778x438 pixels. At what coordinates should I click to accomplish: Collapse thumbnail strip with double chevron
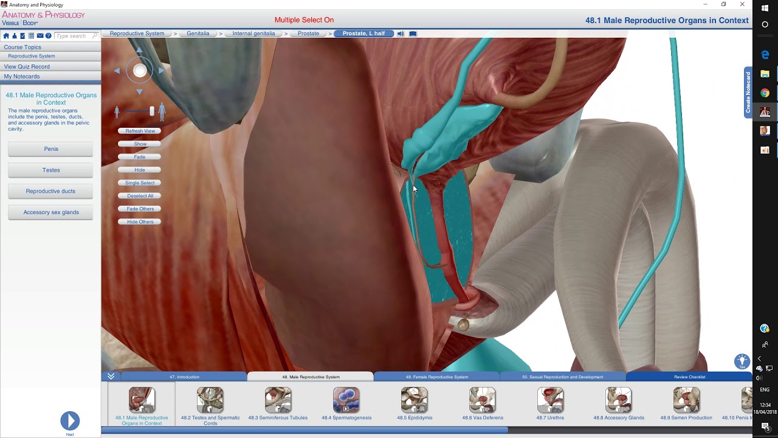click(x=111, y=377)
